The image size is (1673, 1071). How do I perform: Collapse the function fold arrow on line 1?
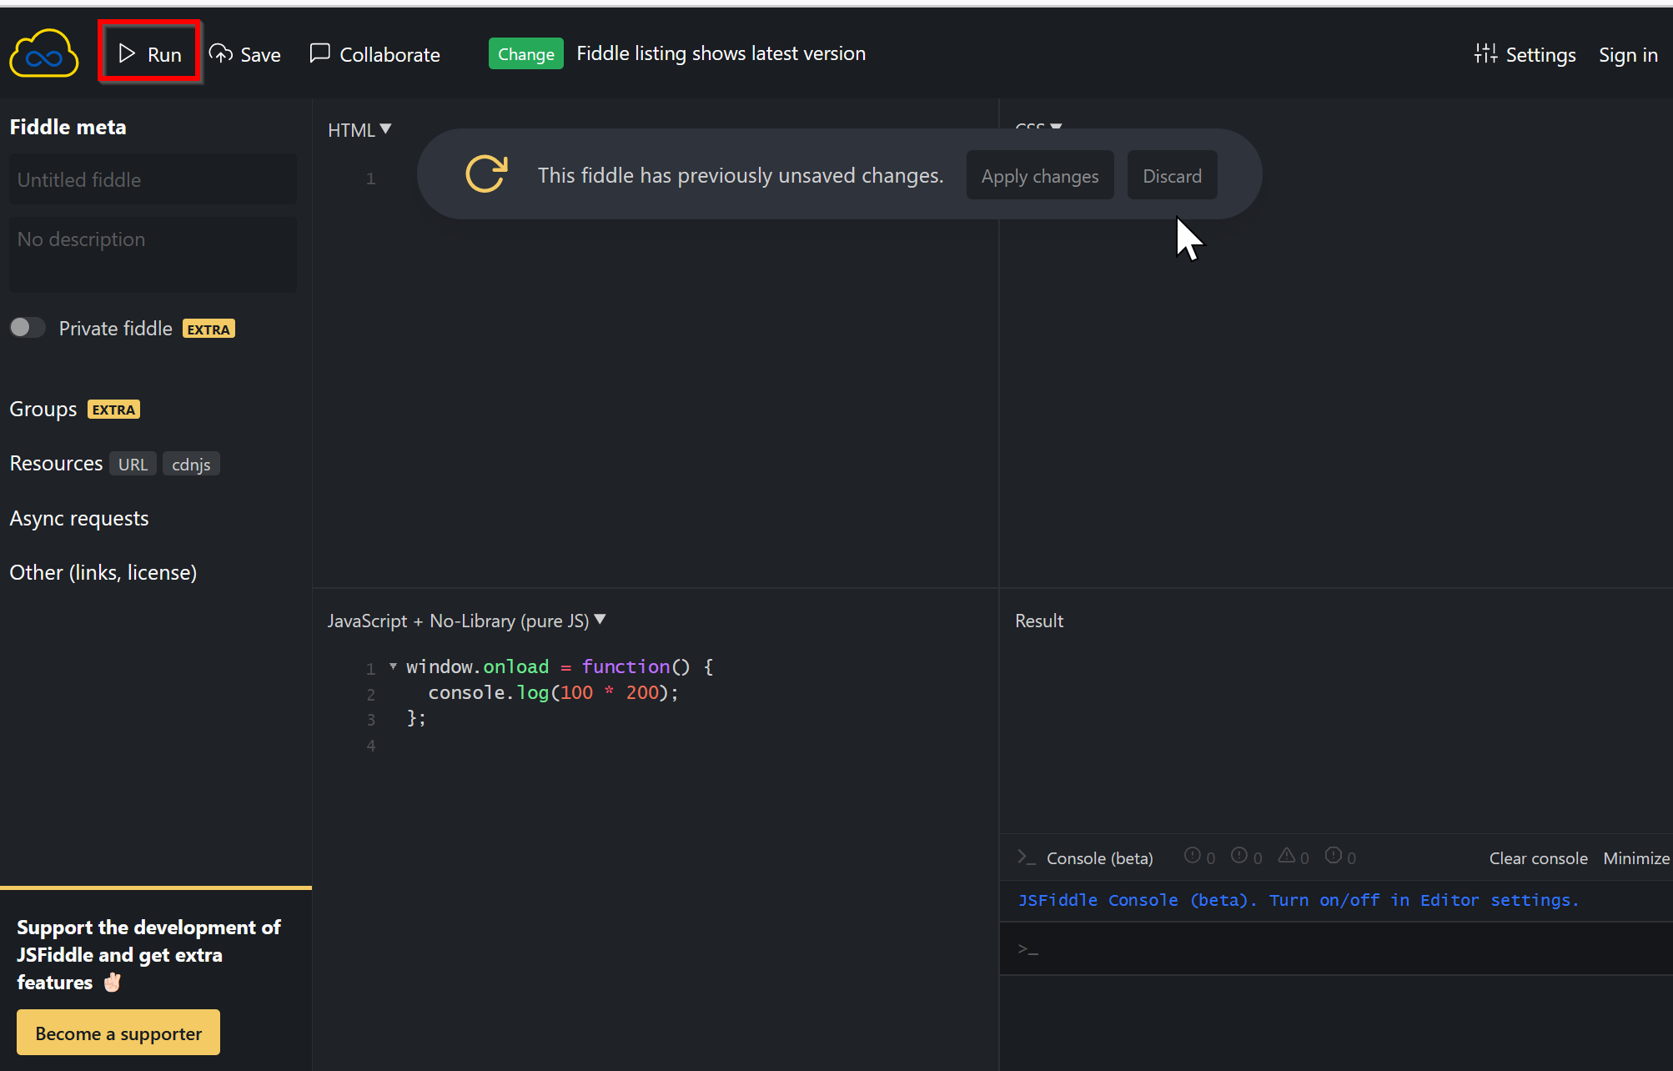(393, 666)
